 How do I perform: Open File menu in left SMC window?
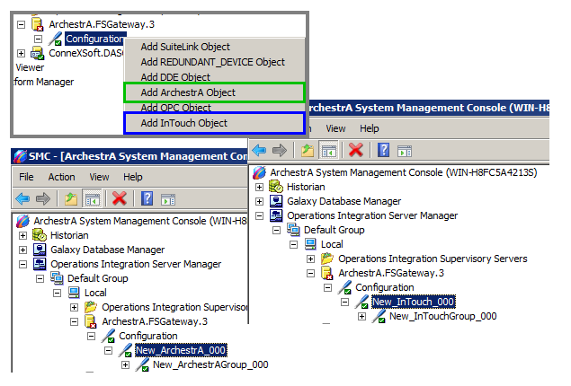point(26,177)
